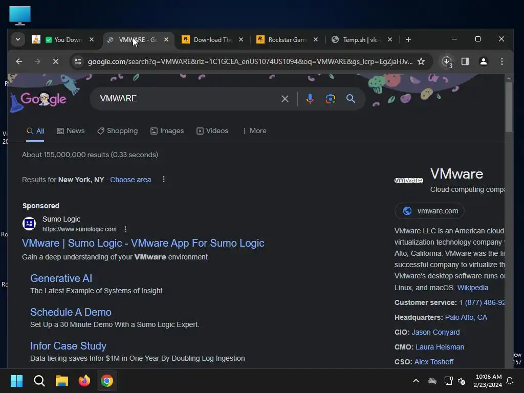Open the tab search dropdown
This screenshot has width=524, height=393.
[x=18, y=40]
